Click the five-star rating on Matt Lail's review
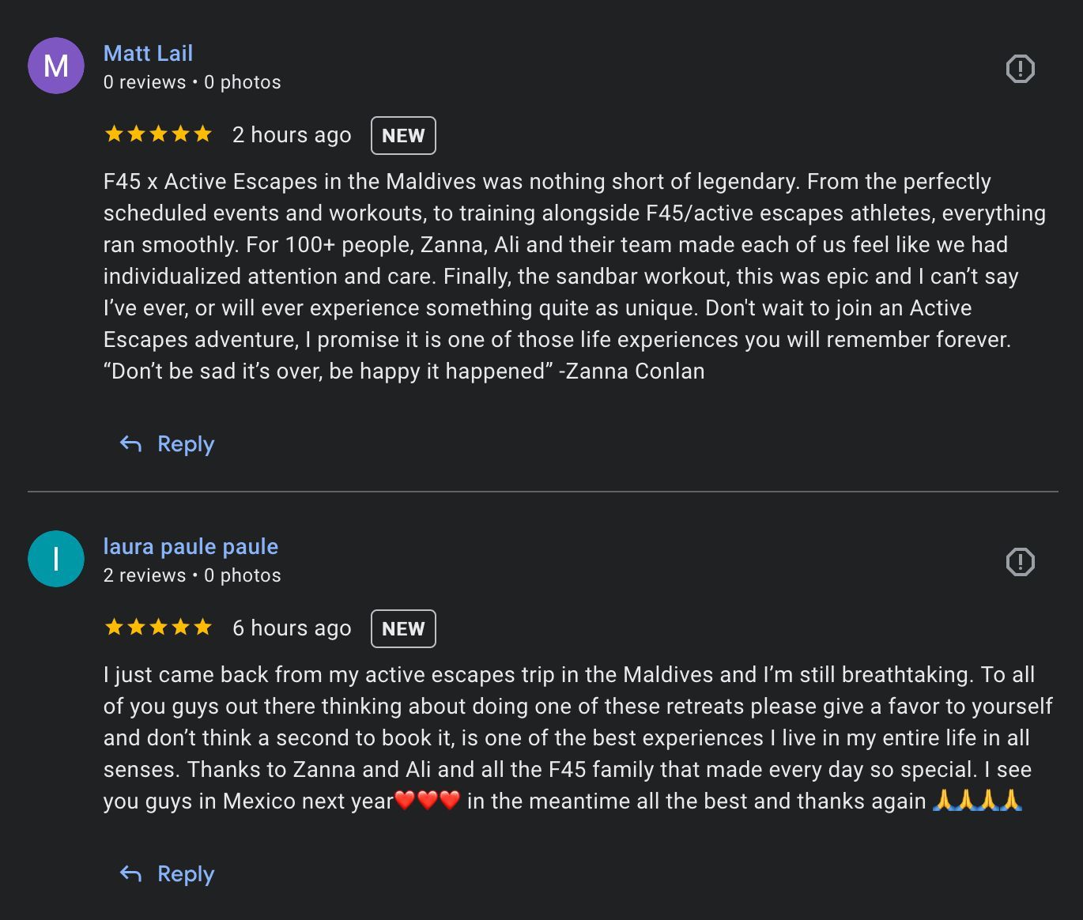This screenshot has height=920, width=1083. (x=158, y=134)
